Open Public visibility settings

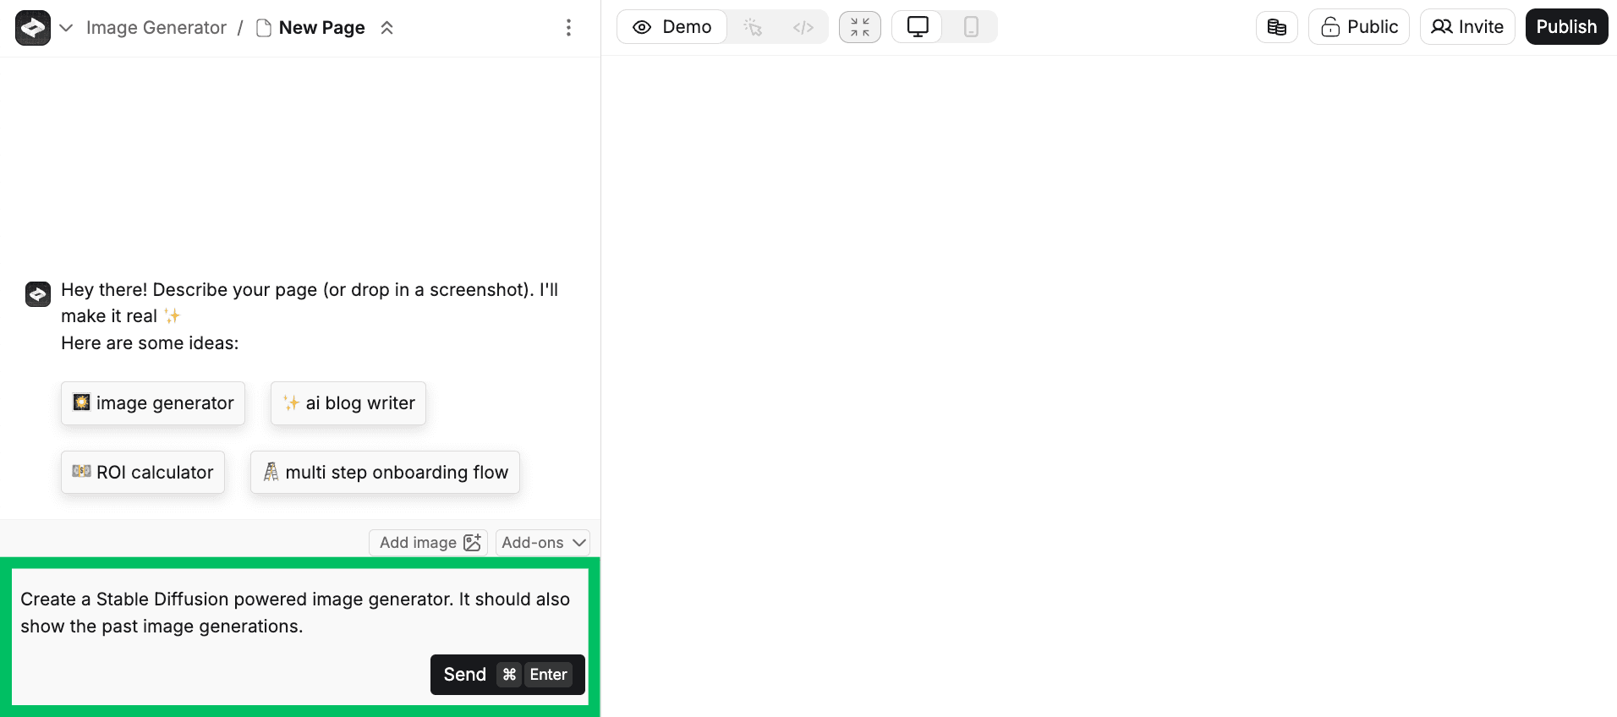pos(1358,27)
